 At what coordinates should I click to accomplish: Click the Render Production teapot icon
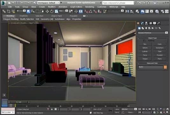[167, 11]
